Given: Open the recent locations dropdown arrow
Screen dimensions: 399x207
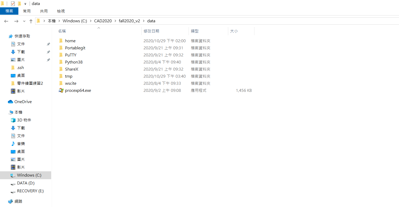Looking at the screenshot, I should (x=24, y=21).
